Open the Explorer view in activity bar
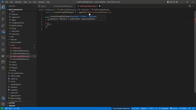Viewport: 196px width, 110px height. [3, 7]
